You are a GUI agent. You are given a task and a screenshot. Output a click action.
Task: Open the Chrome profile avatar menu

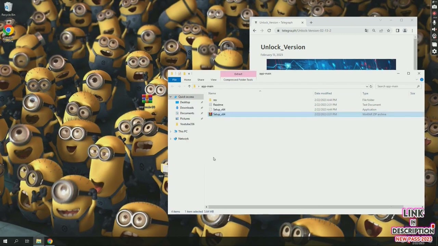[404, 30]
